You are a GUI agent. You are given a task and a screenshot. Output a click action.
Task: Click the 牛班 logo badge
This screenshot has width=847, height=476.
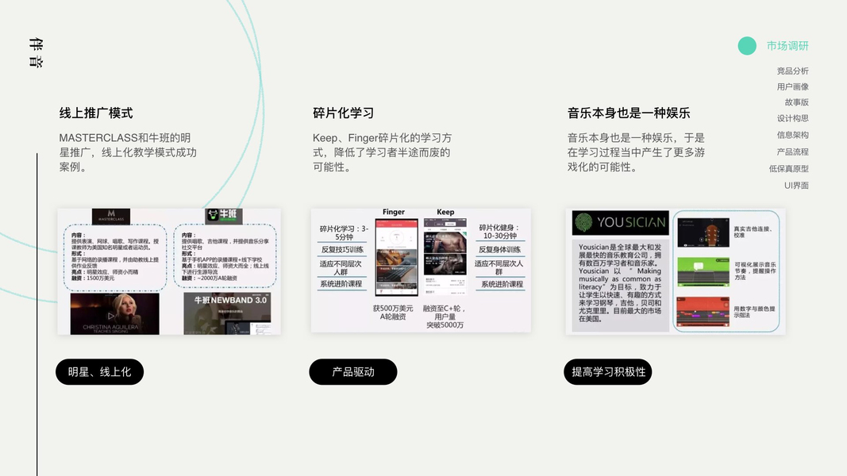pos(224,216)
